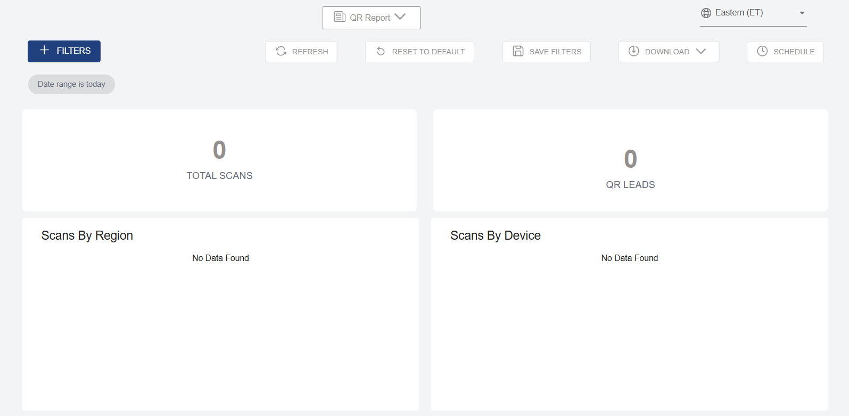Open the Eastern (ET) timezone dropdown arrow
This screenshot has width=849, height=416.
coord(802,13)
